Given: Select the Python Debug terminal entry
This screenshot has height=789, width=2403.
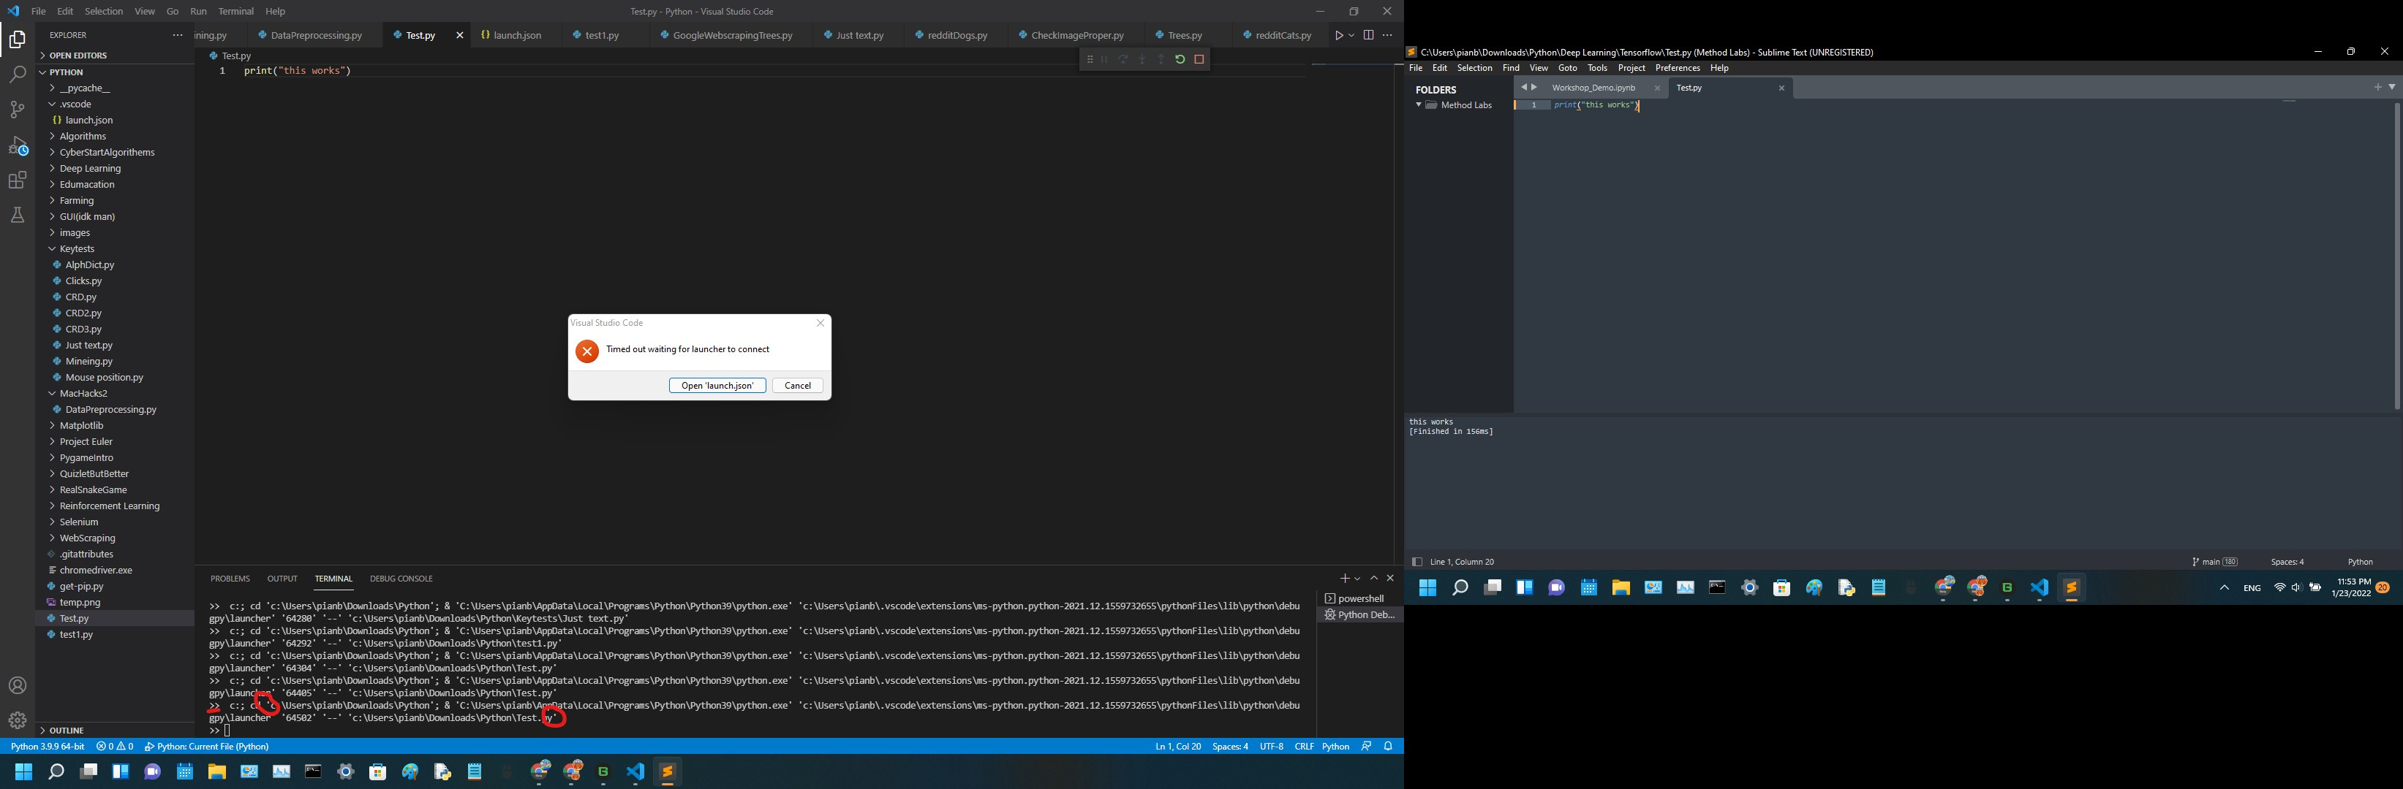Looking at the screenshot, I should coord(1359,615).
